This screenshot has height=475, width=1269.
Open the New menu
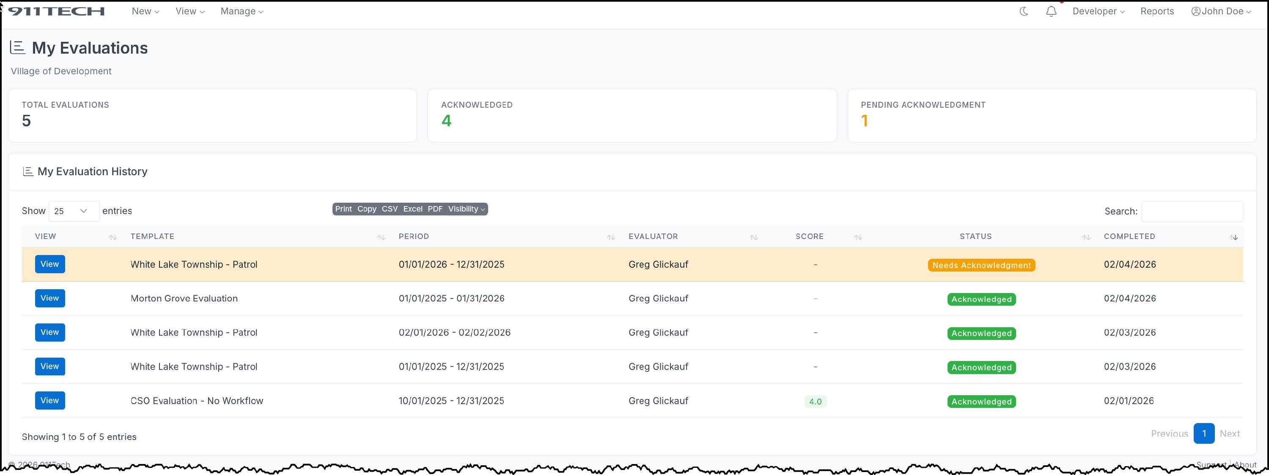145,11
